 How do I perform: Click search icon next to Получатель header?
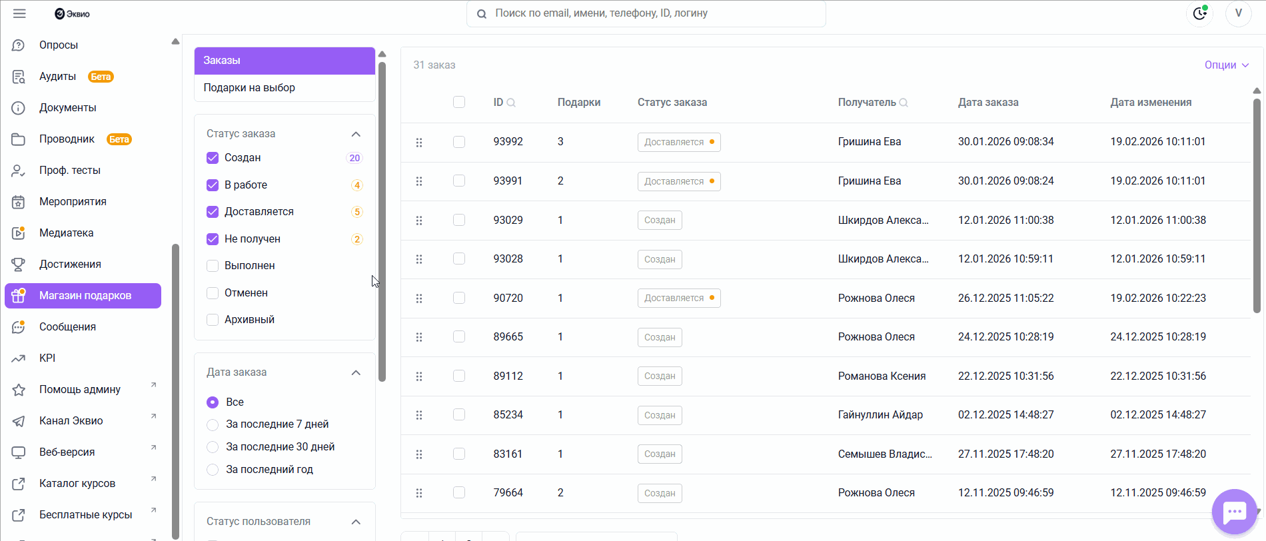coord(904,103)
